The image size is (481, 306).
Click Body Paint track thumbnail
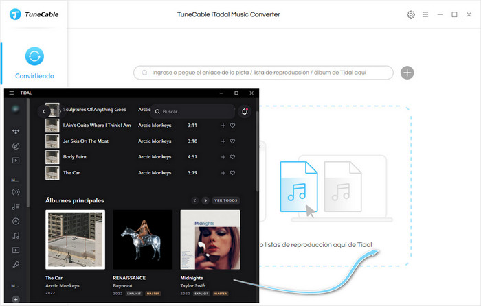[x=52, y=157]
